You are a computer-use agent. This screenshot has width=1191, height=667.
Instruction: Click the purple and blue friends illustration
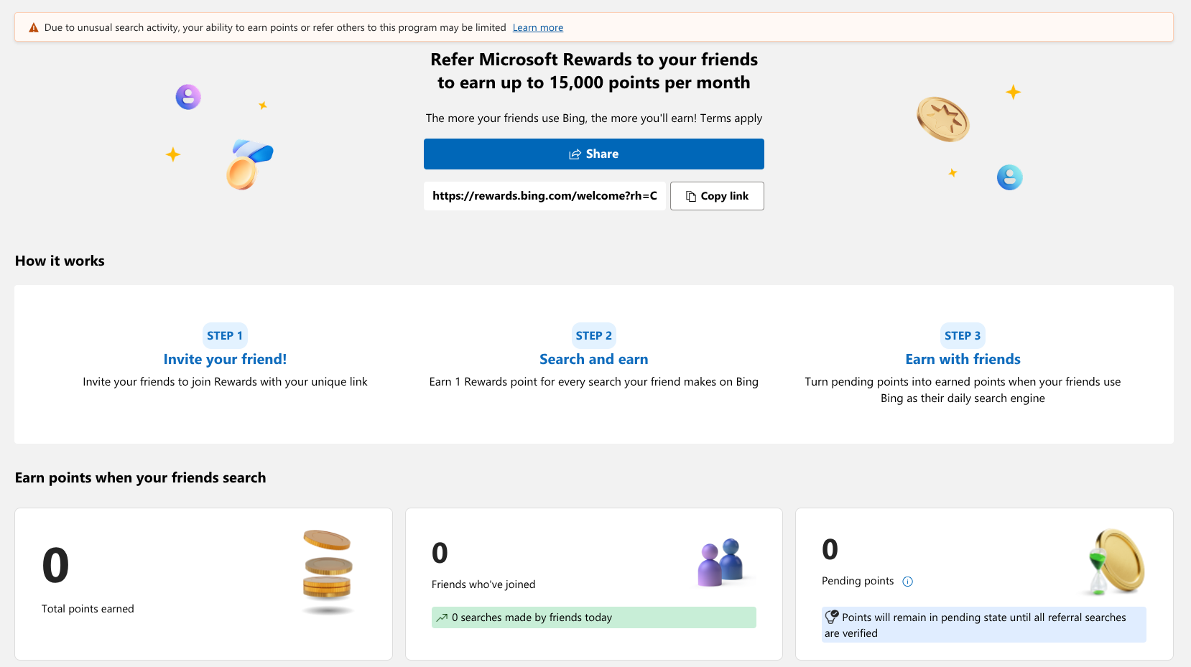click(x=723, y=563)
